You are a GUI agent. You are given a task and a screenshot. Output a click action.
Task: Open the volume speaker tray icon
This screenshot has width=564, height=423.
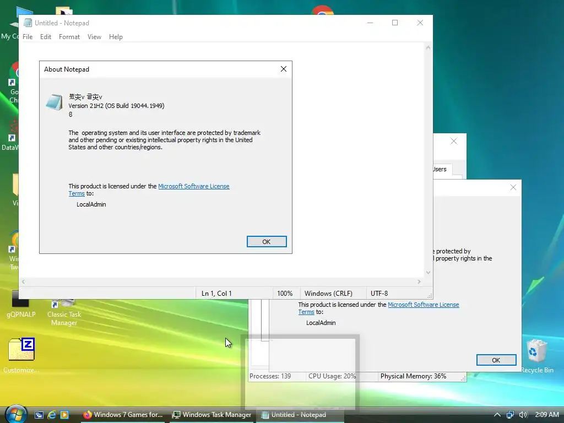point(523,415)
